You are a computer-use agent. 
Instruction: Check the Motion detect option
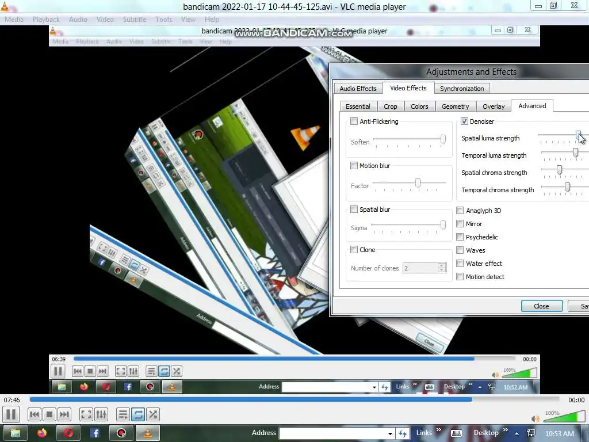(x=460, y=277)
